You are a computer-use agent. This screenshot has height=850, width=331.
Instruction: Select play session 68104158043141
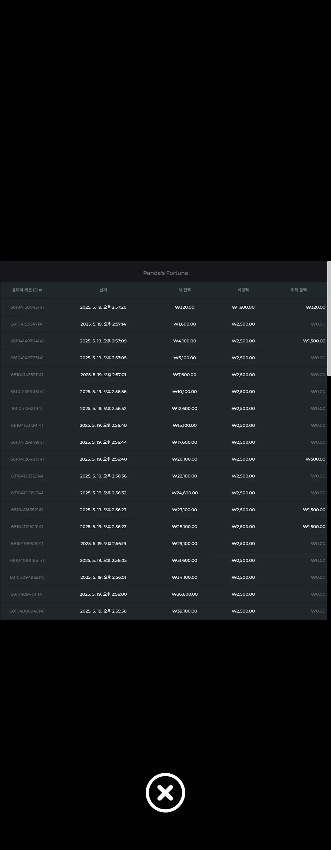pos(27,307)
